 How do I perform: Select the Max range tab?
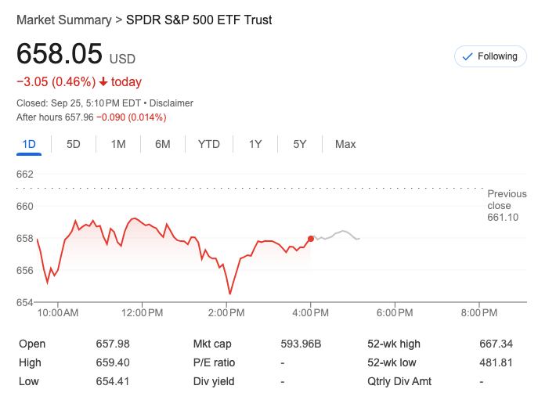point(345,144)
